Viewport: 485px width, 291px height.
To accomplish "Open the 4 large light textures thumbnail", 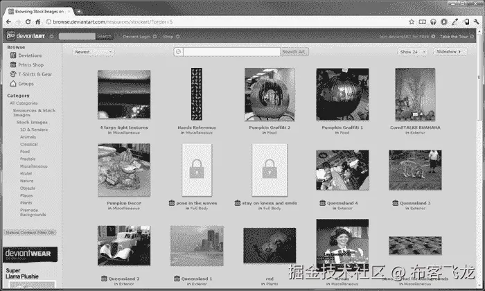I will (124, 94).
